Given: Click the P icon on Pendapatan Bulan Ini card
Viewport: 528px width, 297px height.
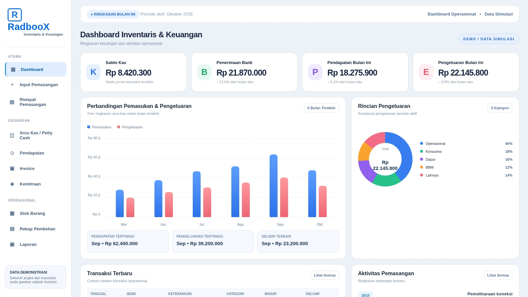Looking at the screenshot, I should (x=315, y=72).
